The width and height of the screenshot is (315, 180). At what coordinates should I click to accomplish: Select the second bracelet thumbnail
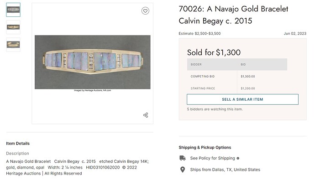[x=13, y=27]
